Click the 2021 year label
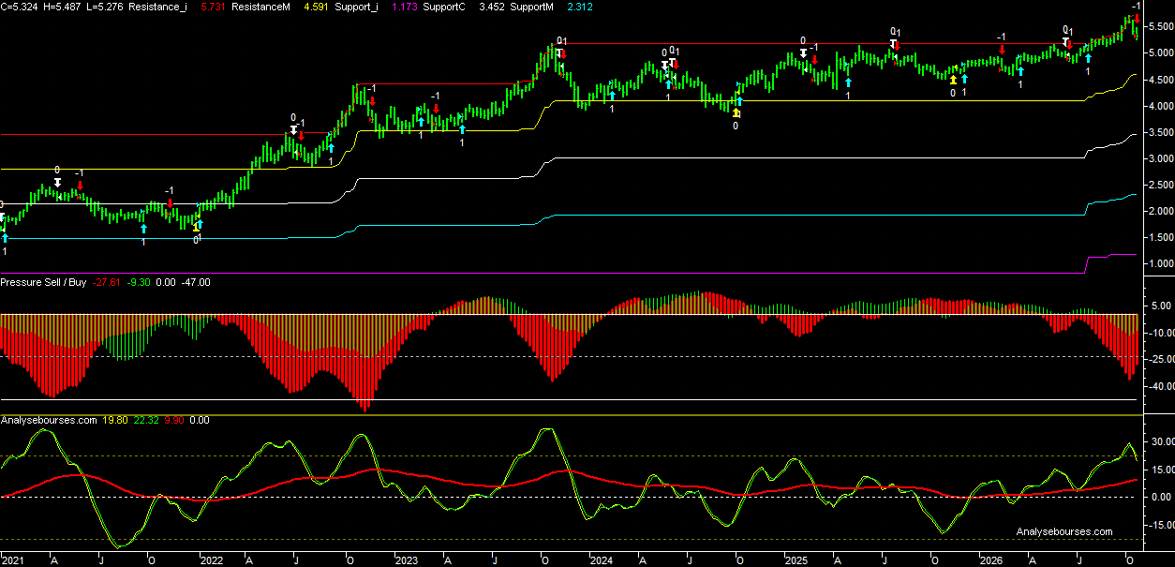Screen dimensions: 1175x567 pos(11,560)
